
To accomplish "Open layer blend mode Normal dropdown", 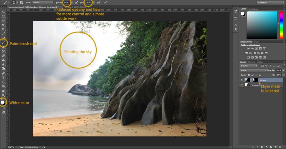I will coord(253,70).
